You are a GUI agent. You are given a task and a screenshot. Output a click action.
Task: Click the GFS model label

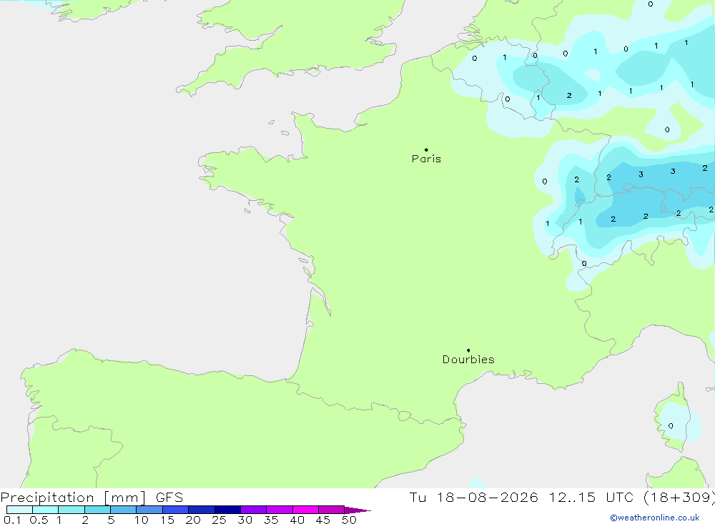tap(169, 498)
